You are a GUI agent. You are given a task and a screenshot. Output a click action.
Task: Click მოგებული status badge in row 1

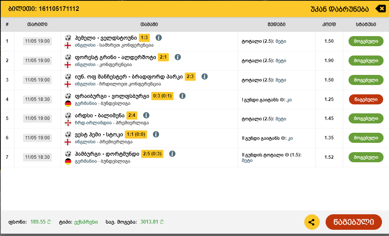tap(366, 41)
